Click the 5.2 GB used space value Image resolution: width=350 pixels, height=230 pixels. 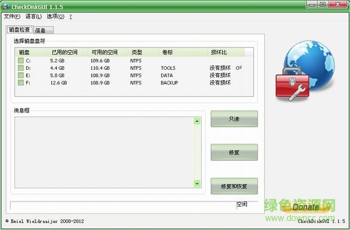57,60
